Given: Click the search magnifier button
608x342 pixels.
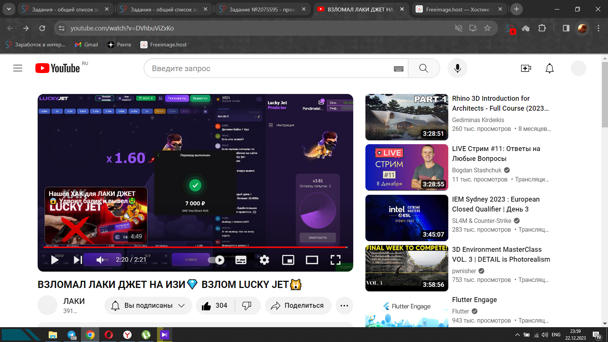Looking at the screenshot, I should [x=424, y=68].
